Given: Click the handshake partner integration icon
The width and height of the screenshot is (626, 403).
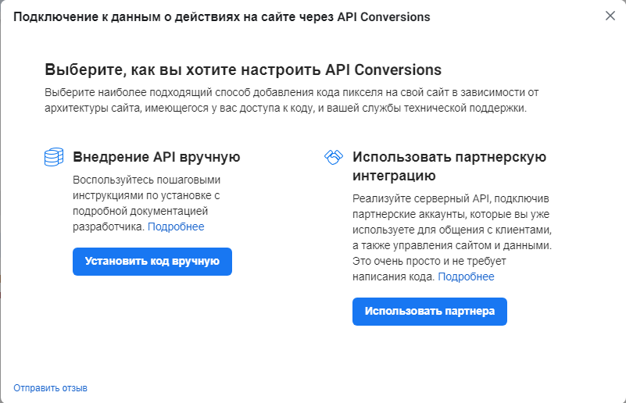Looking at the screenshot, I should (x=334, y=158).
